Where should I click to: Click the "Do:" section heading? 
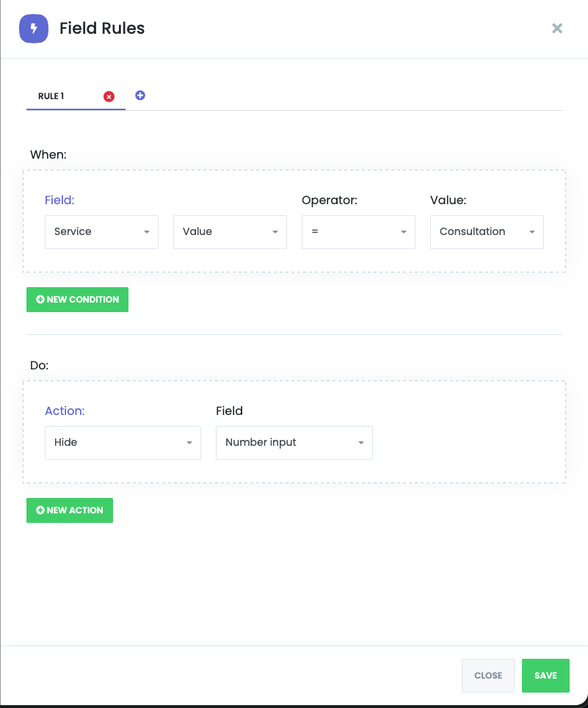click(39, 365)
